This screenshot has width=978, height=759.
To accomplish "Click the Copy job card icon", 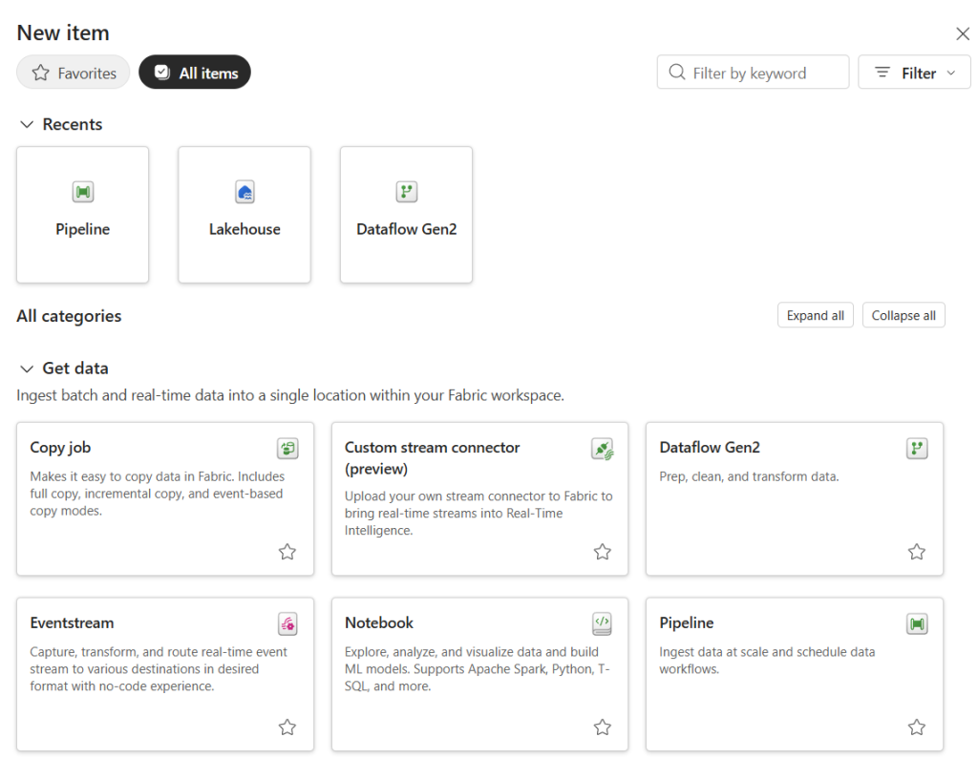I will (x=287, y=448).
